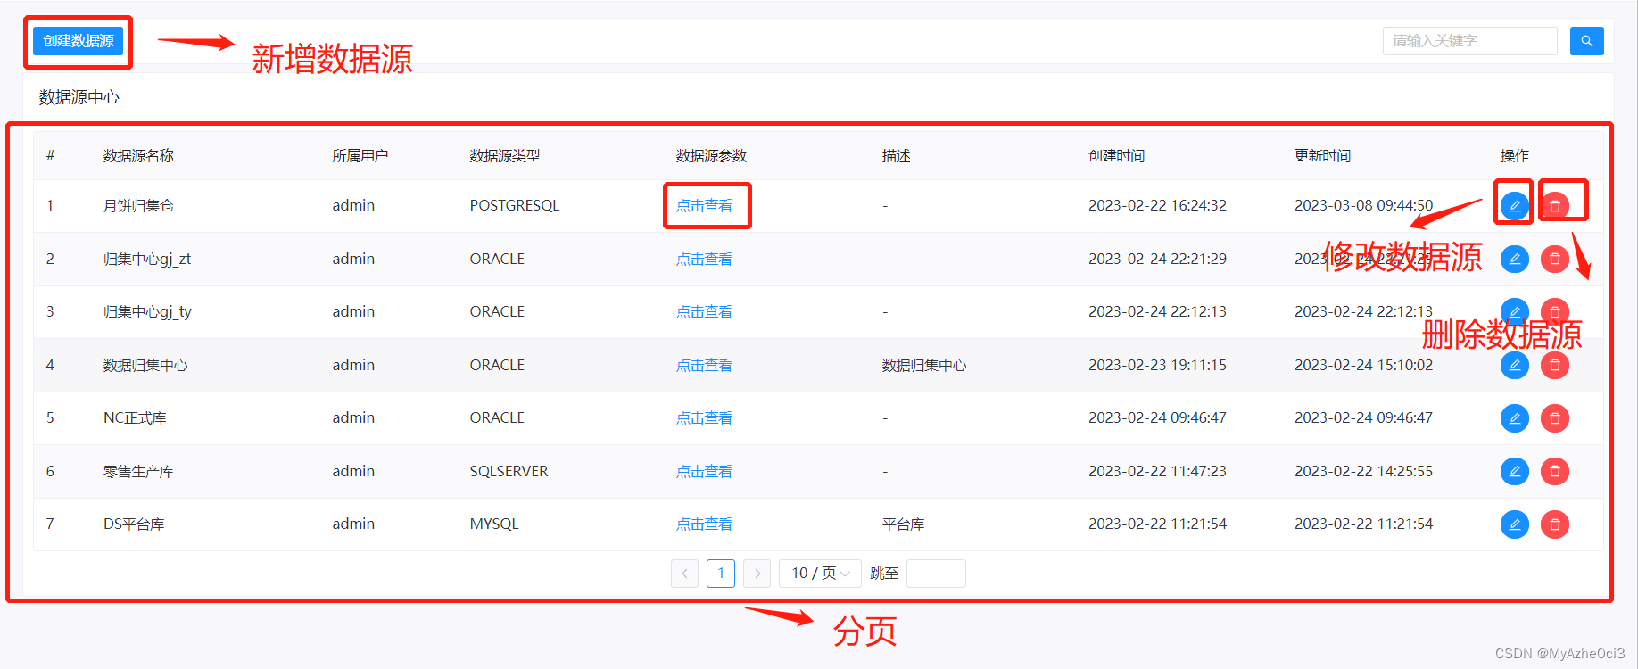The height and width of the screenshot is (669, 1638).
Task: Click the 数据源参数 column header
Action: click(711, 156)
